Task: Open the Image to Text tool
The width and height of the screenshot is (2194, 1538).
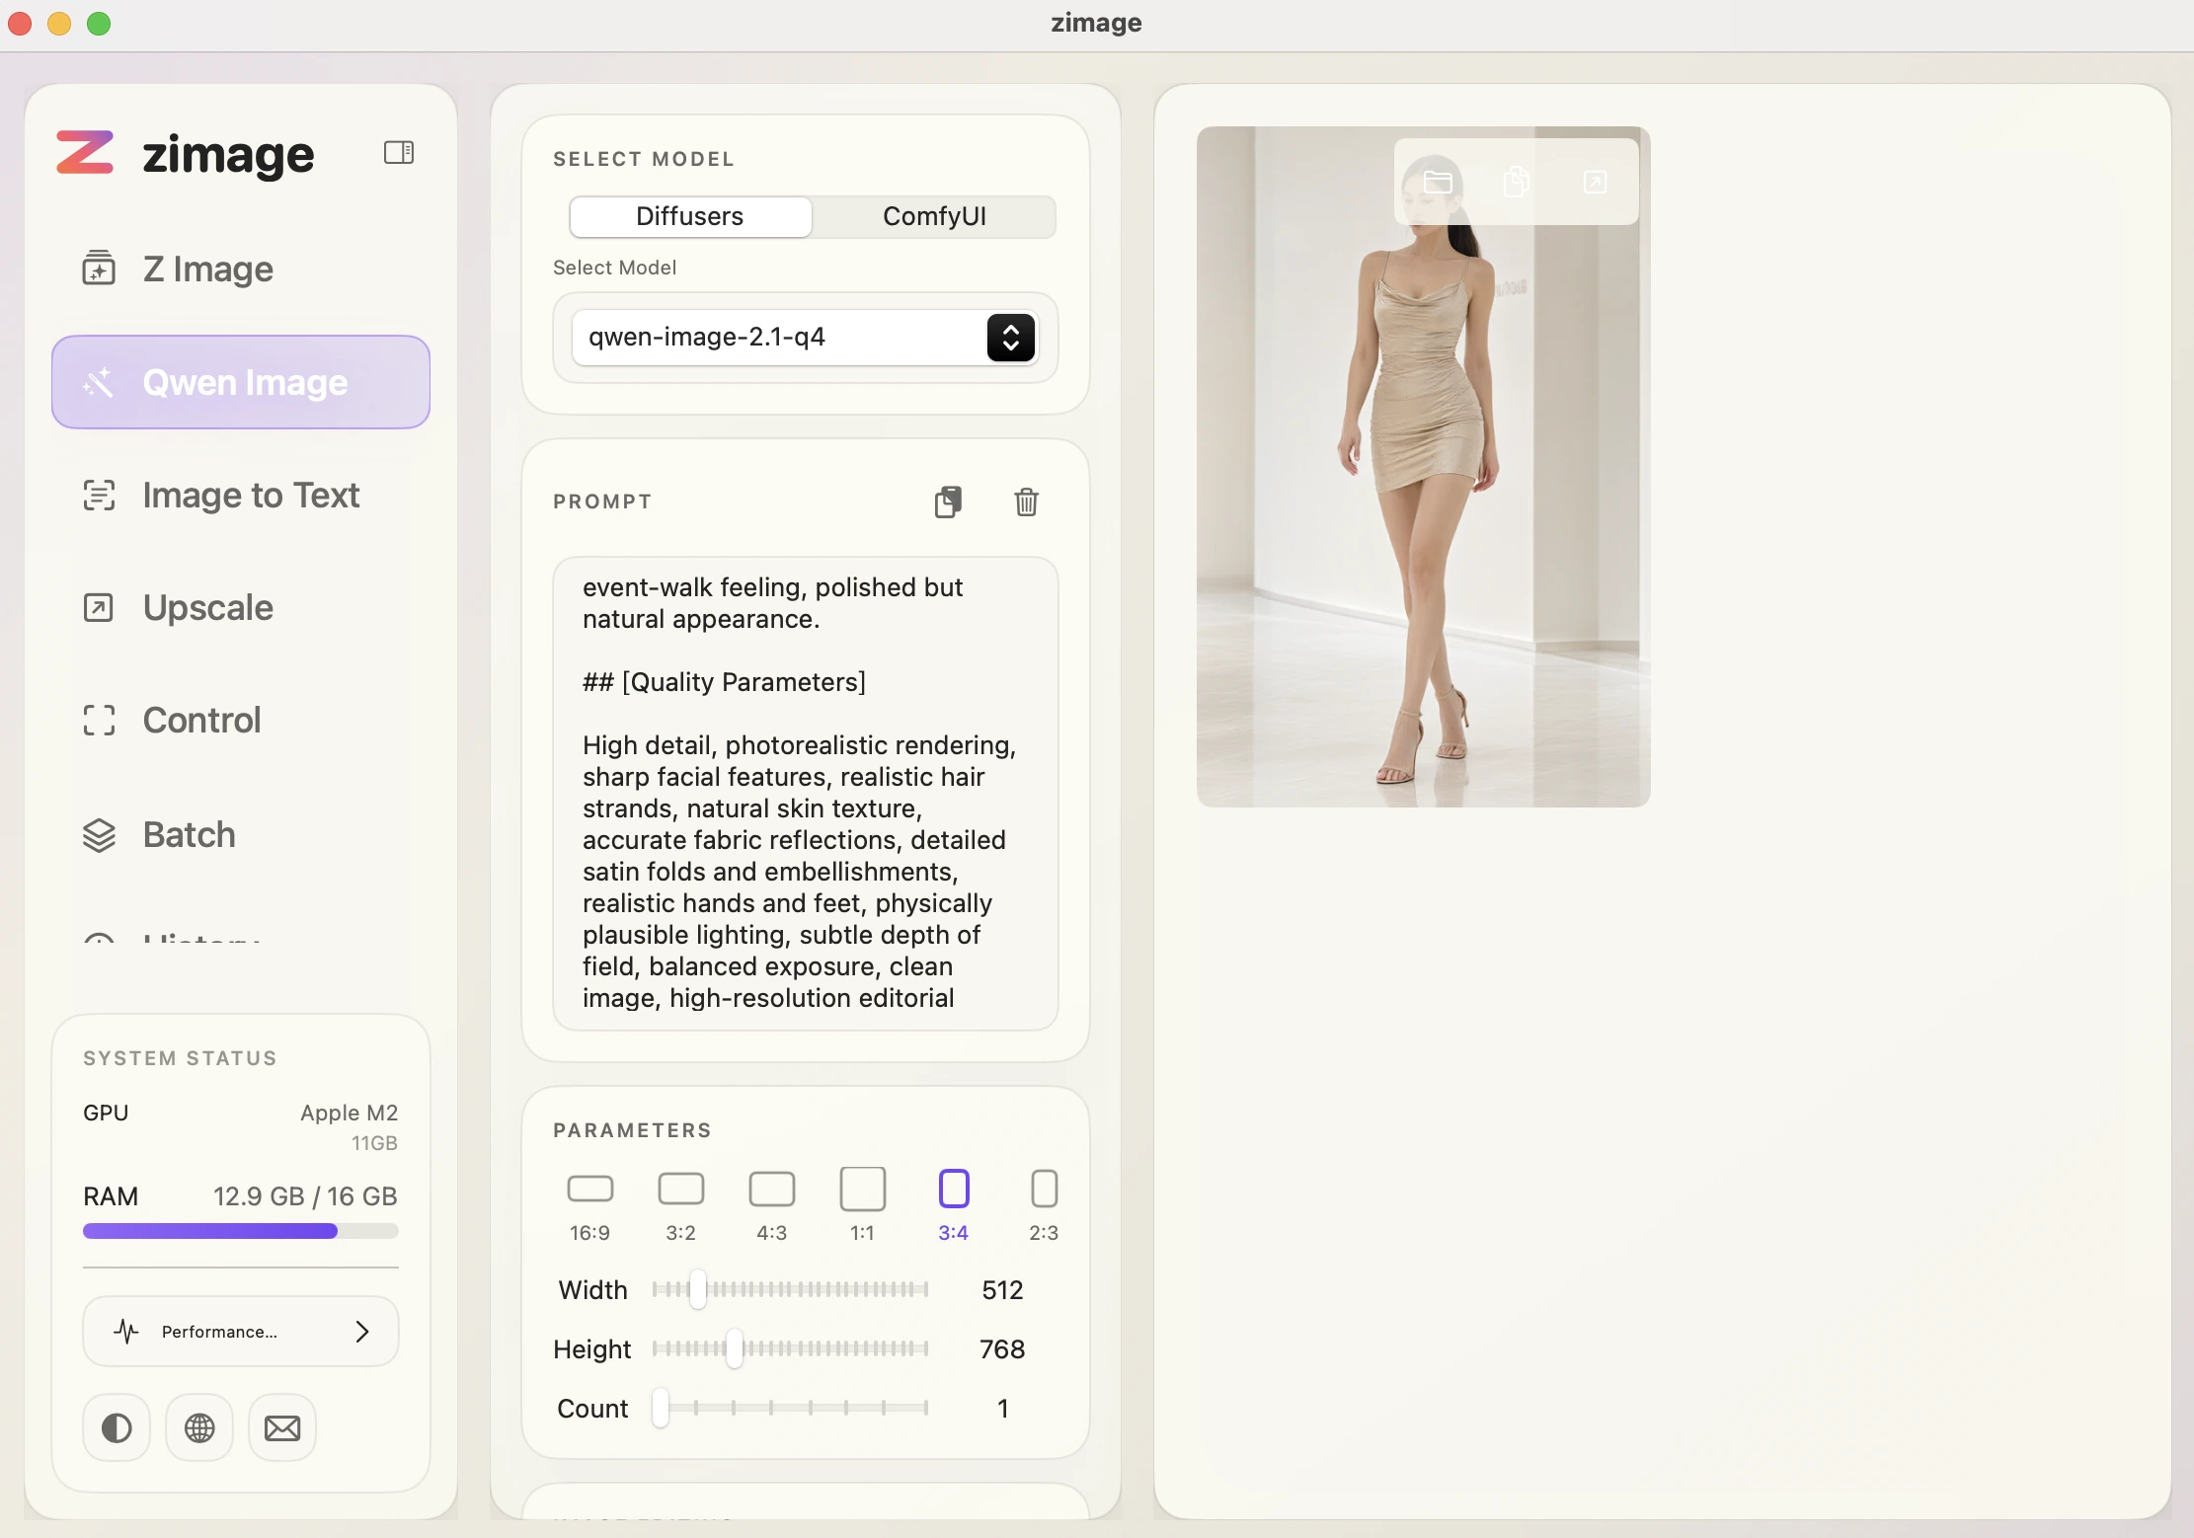Action: tap(240, 495)
